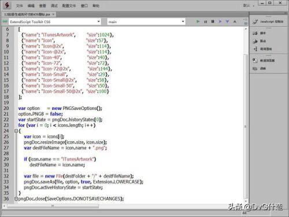The height and width of the screenshot is (217, 289).
Task: Click the horizontal scrollbar below the code
Action: [x=53, y=206]
